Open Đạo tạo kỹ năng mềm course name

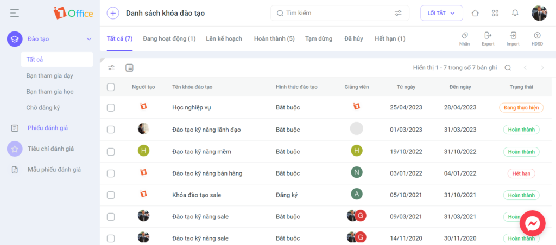click(x=202, y=152)
